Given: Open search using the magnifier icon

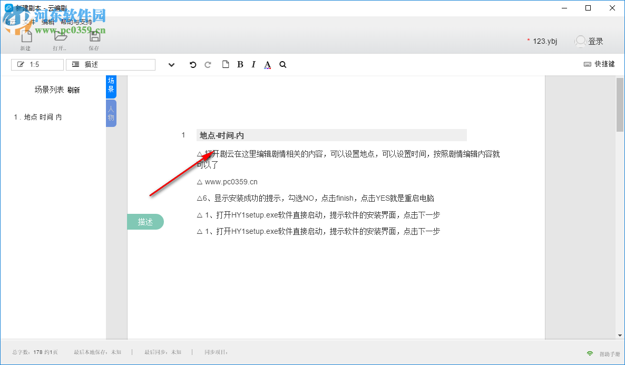Looking at the screenshot, I should [x=283, y=64].
